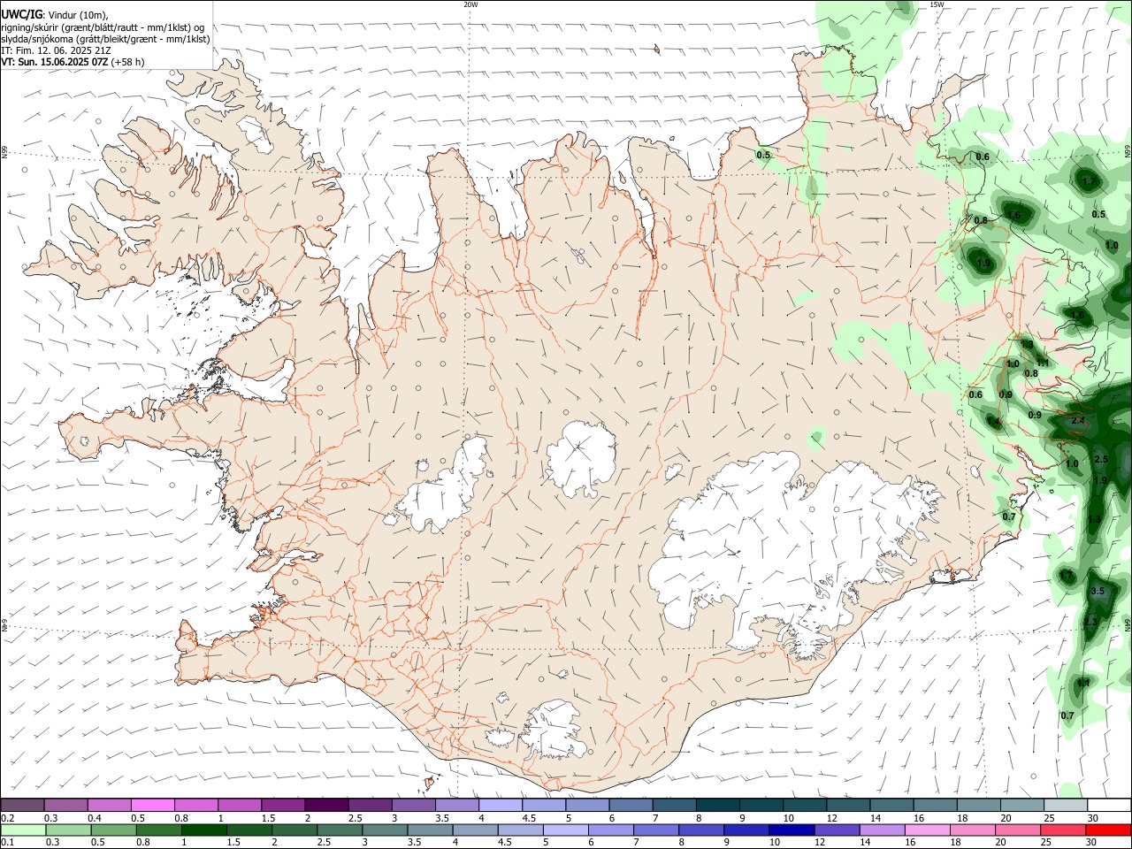The height and width of the screenshot is (849, 1132).
Task: Click the 2.3 precipitation value on the map
Action: pyautogui.click(x=1090, y=623)
